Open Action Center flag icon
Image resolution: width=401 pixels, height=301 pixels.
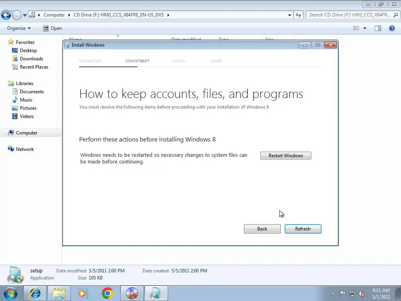(x=342, y=294)
